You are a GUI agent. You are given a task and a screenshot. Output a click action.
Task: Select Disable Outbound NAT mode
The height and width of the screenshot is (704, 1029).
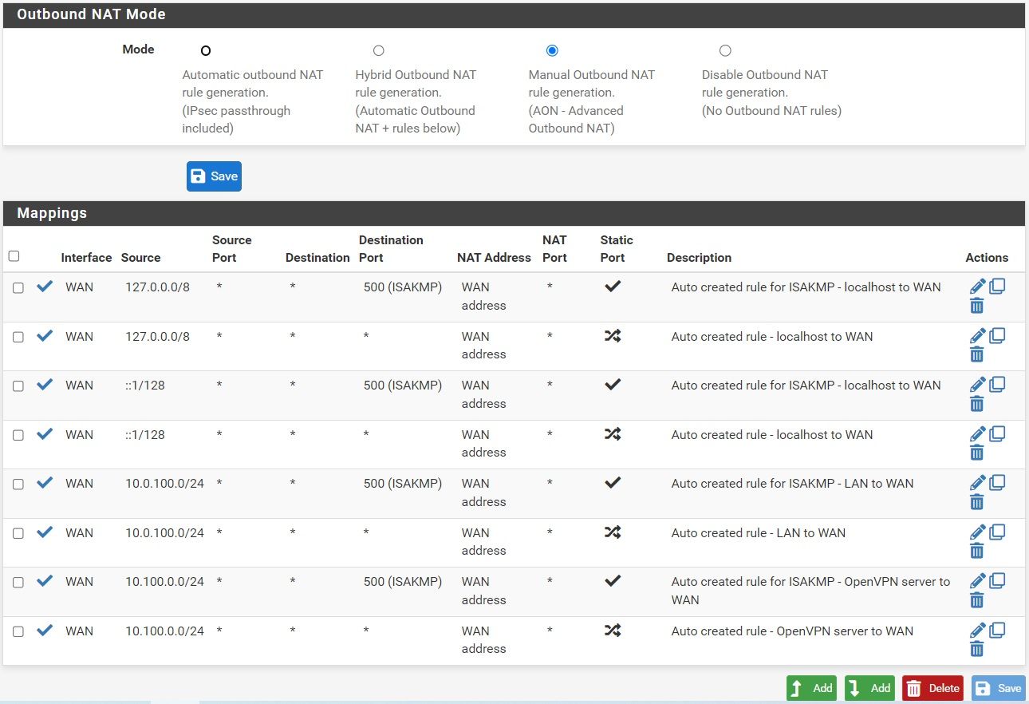pyautogui.click(x=725, y=50)
